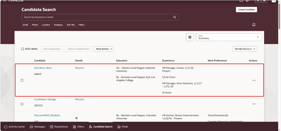Click "US Air Force" experience entry
281x131 pixels.
click(x=169, y=77)
